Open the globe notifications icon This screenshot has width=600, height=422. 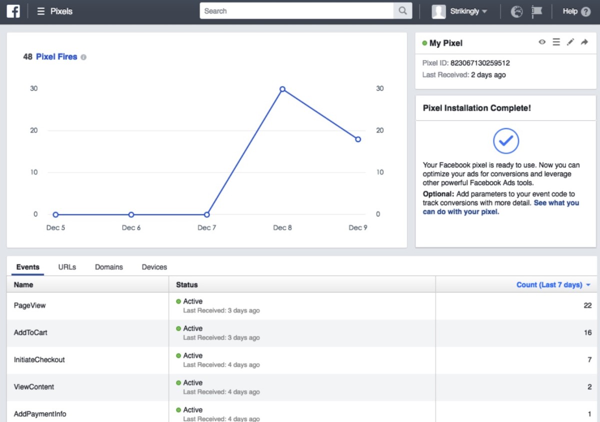516,11
